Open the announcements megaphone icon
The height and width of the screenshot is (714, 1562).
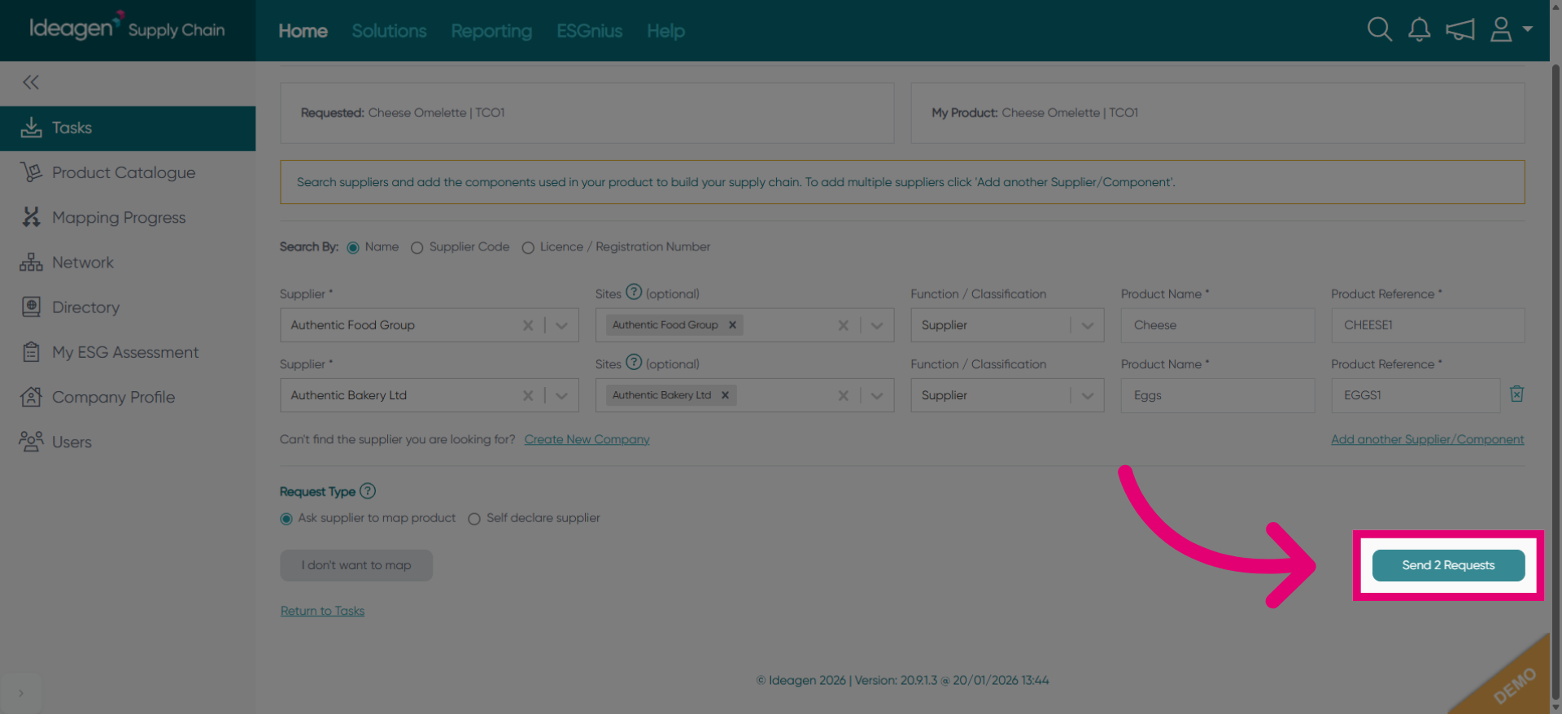[x=1459, y=30]
